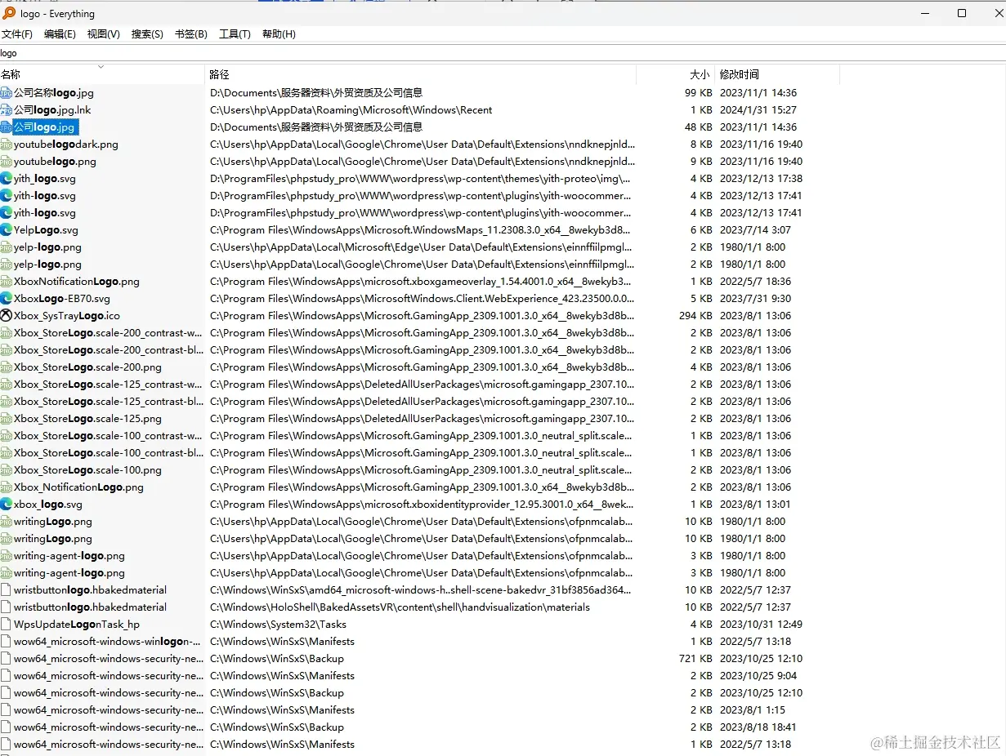Select the file yith_logo.svg
The image size is (1006, 756).
coord(45,179)
